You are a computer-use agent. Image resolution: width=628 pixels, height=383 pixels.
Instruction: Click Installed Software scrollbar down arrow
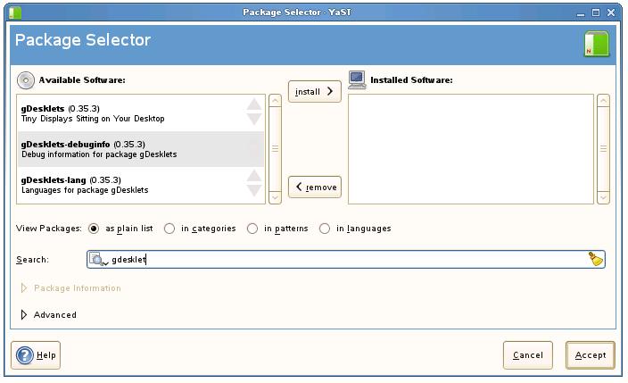pyautogui.click(x=603, y=197)
